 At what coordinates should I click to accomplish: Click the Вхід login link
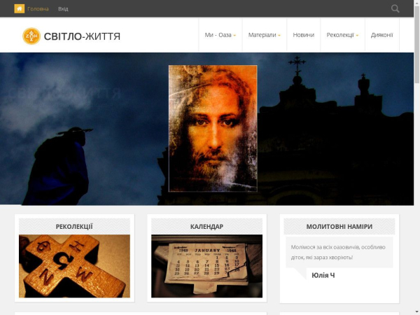63,9
